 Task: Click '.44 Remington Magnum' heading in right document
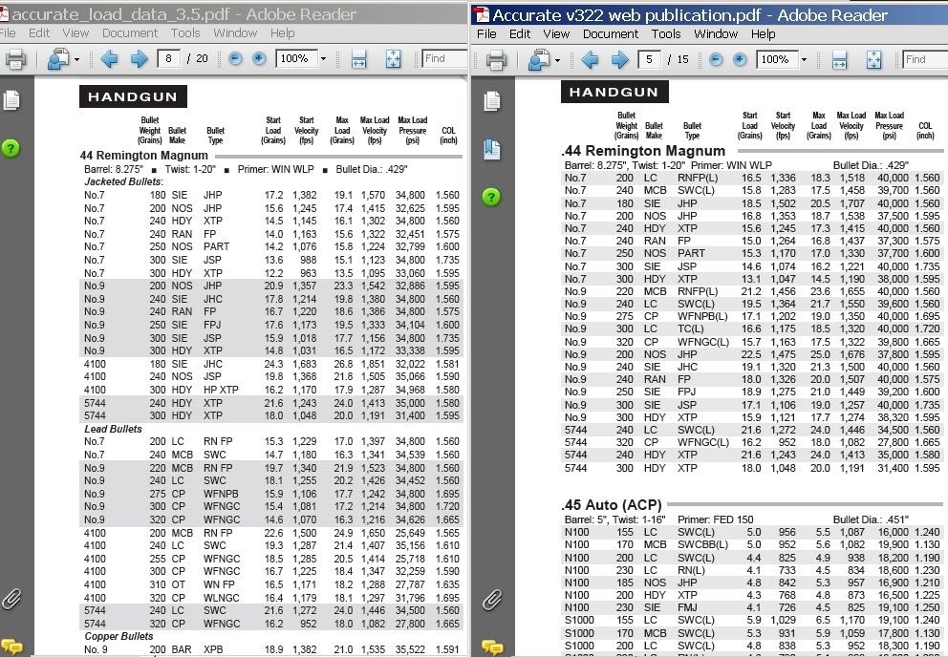643,151
